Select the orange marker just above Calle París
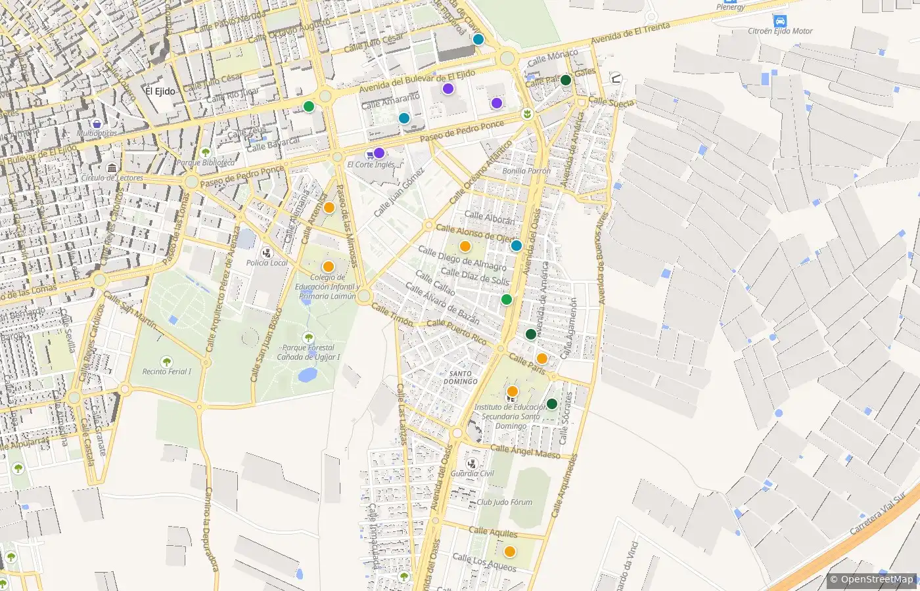The width and height of the screenshot is (920, 591). click(x=542, y=359)
